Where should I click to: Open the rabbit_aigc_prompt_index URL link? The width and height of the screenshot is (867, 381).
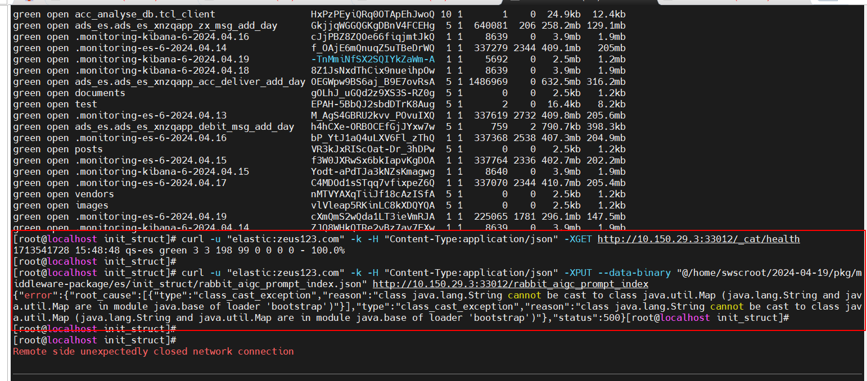(510, 284)
